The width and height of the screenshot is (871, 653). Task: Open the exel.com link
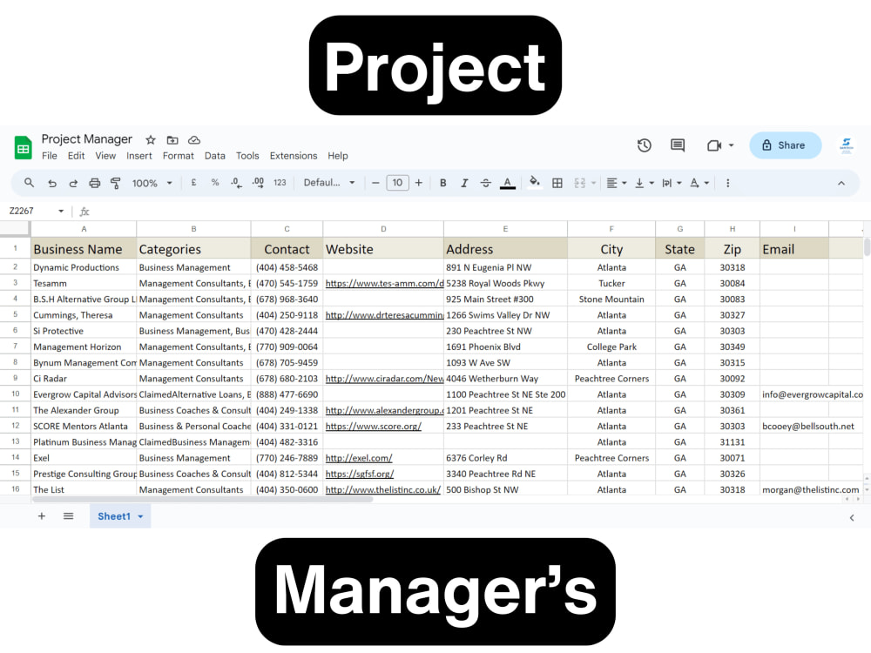[359, 458]
